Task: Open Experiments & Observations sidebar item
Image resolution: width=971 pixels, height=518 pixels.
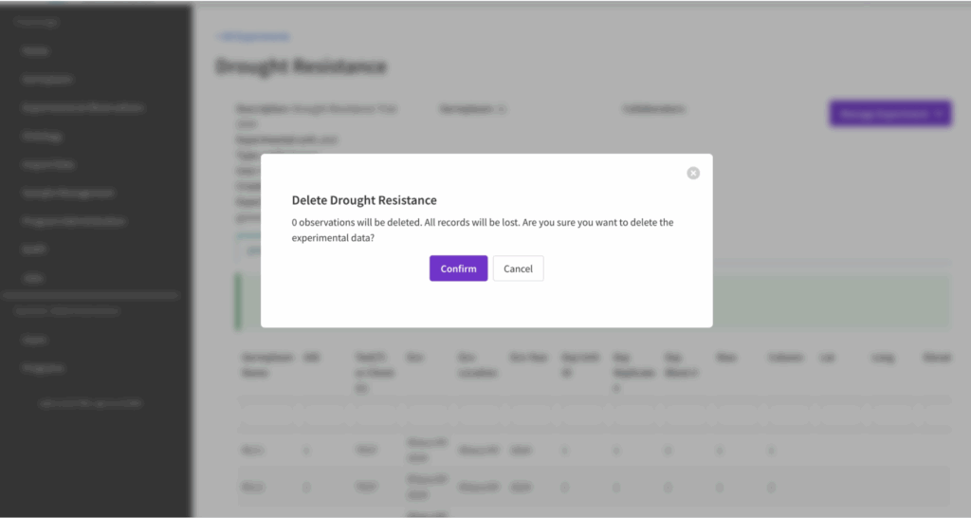Action: tap(83, 108)
